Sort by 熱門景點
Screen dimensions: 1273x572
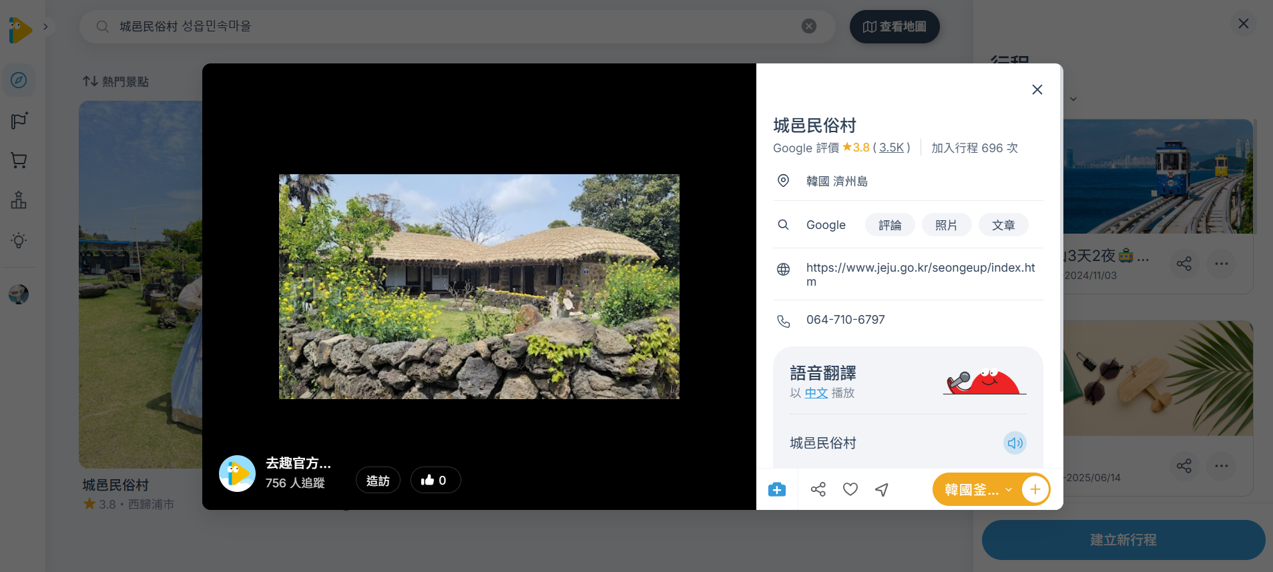115,81
